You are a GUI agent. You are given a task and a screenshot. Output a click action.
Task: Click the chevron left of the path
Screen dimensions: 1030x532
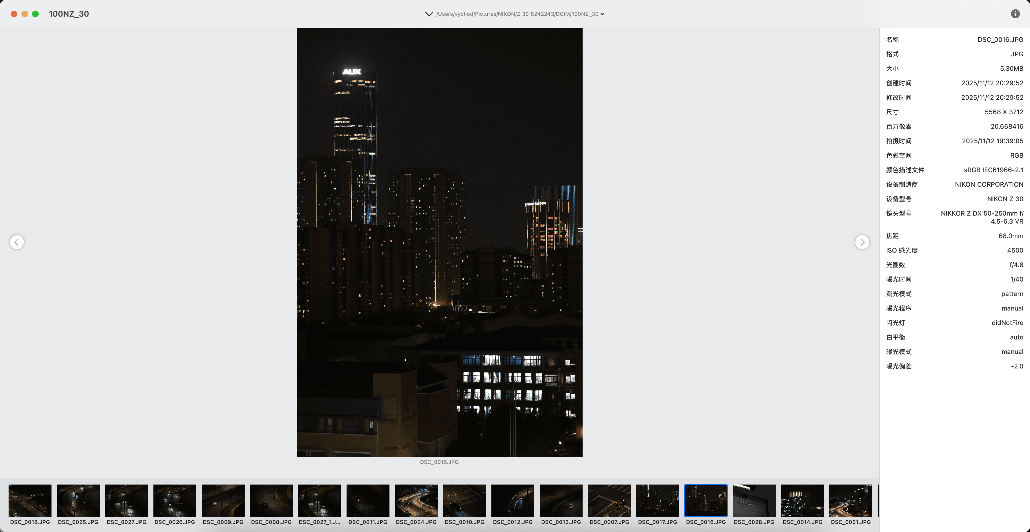tap(429, 14)
